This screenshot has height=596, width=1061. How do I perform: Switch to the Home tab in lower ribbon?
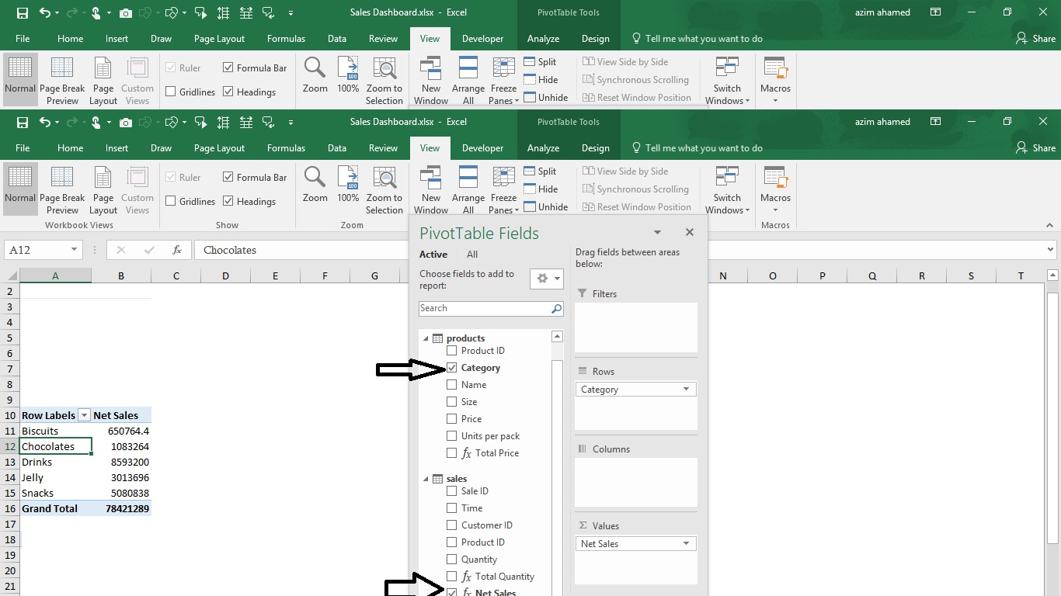pyautogui.click(x=70, y=148)
